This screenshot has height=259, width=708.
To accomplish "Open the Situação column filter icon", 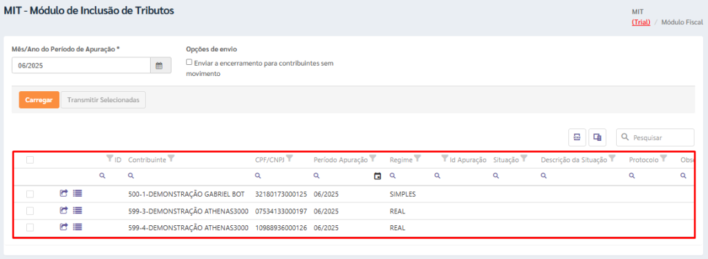I will coord(524,158).
